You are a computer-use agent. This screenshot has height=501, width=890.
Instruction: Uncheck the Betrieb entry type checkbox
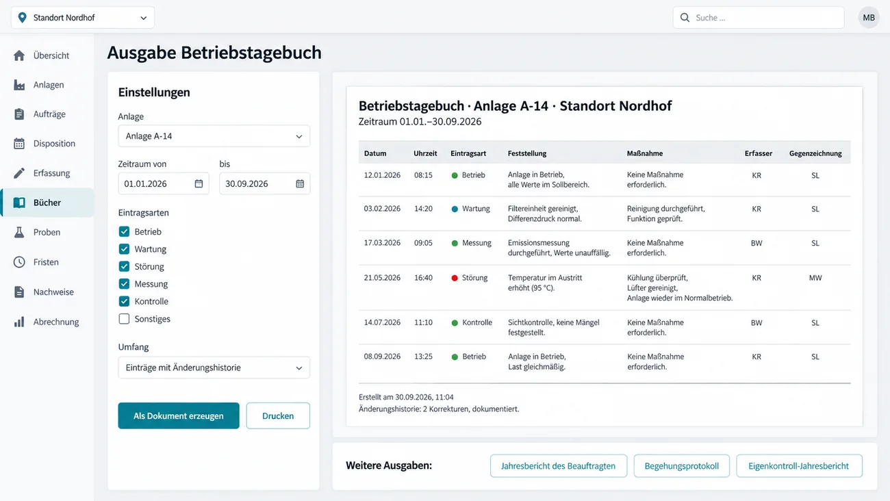tap(124, 231)
